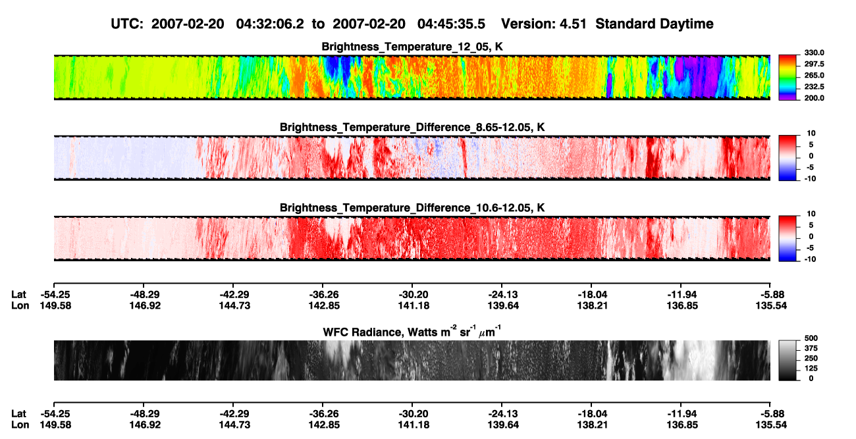Click latitude -18.04 on the bottom axis

click(591, 413)
